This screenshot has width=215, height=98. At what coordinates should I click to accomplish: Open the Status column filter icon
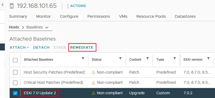click(120, 59)
